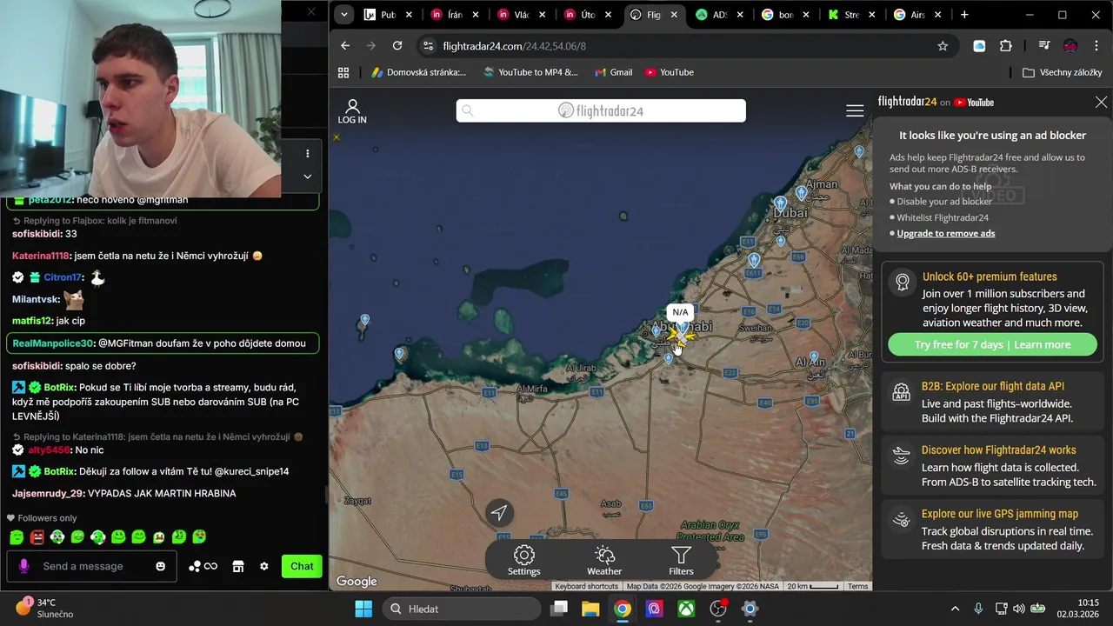The width and height of the screenshot is (1113, 626).
Task: Bookmark this page with the star icon
Action: [x=943, y=45]
